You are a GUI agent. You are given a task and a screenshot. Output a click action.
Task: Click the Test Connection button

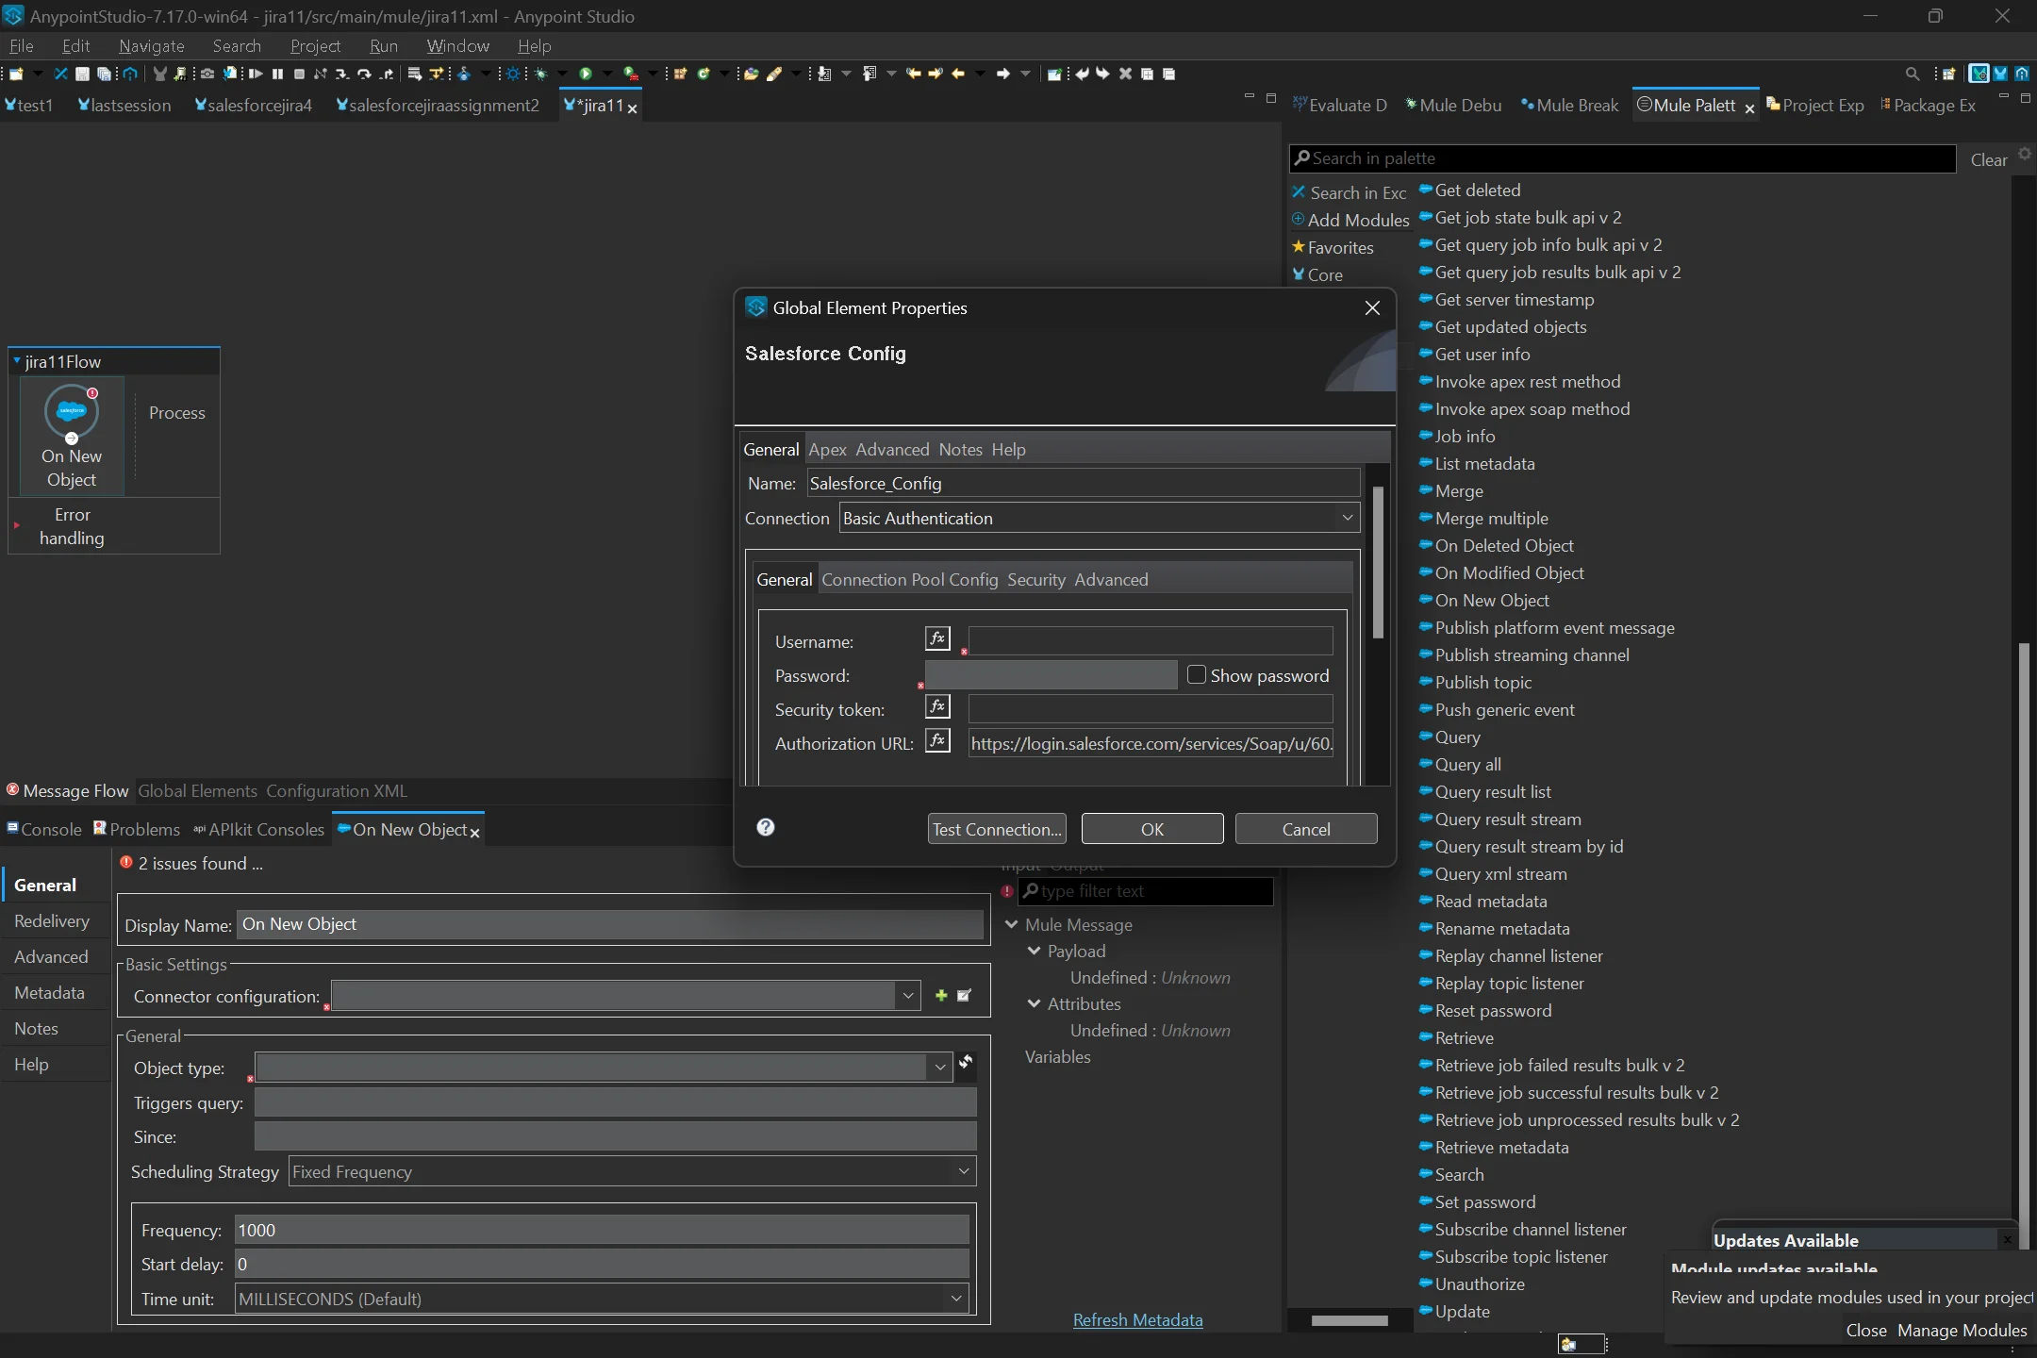click(996, 828)
